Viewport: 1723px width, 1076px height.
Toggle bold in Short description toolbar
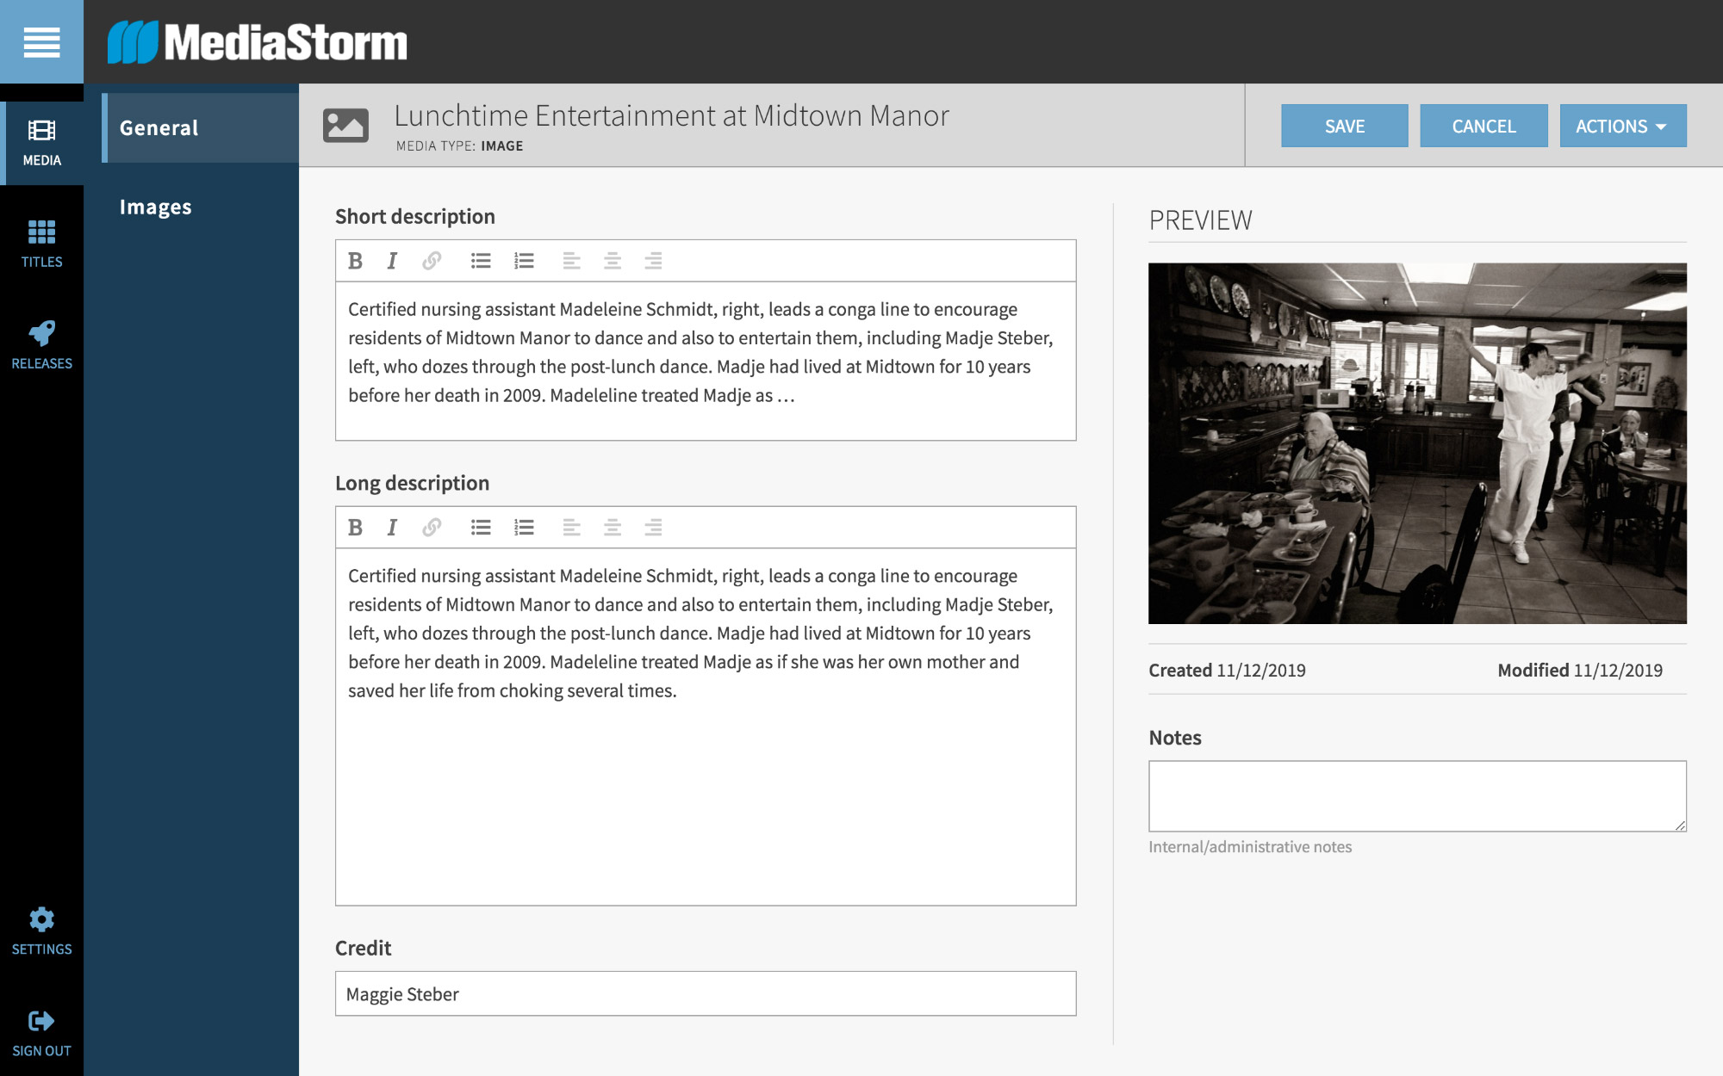355,261
